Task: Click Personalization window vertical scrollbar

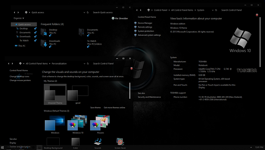Action: (130, 91)
